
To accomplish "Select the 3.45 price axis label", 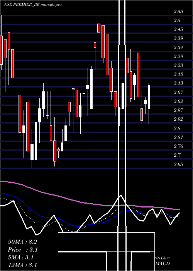I will 178,29.
